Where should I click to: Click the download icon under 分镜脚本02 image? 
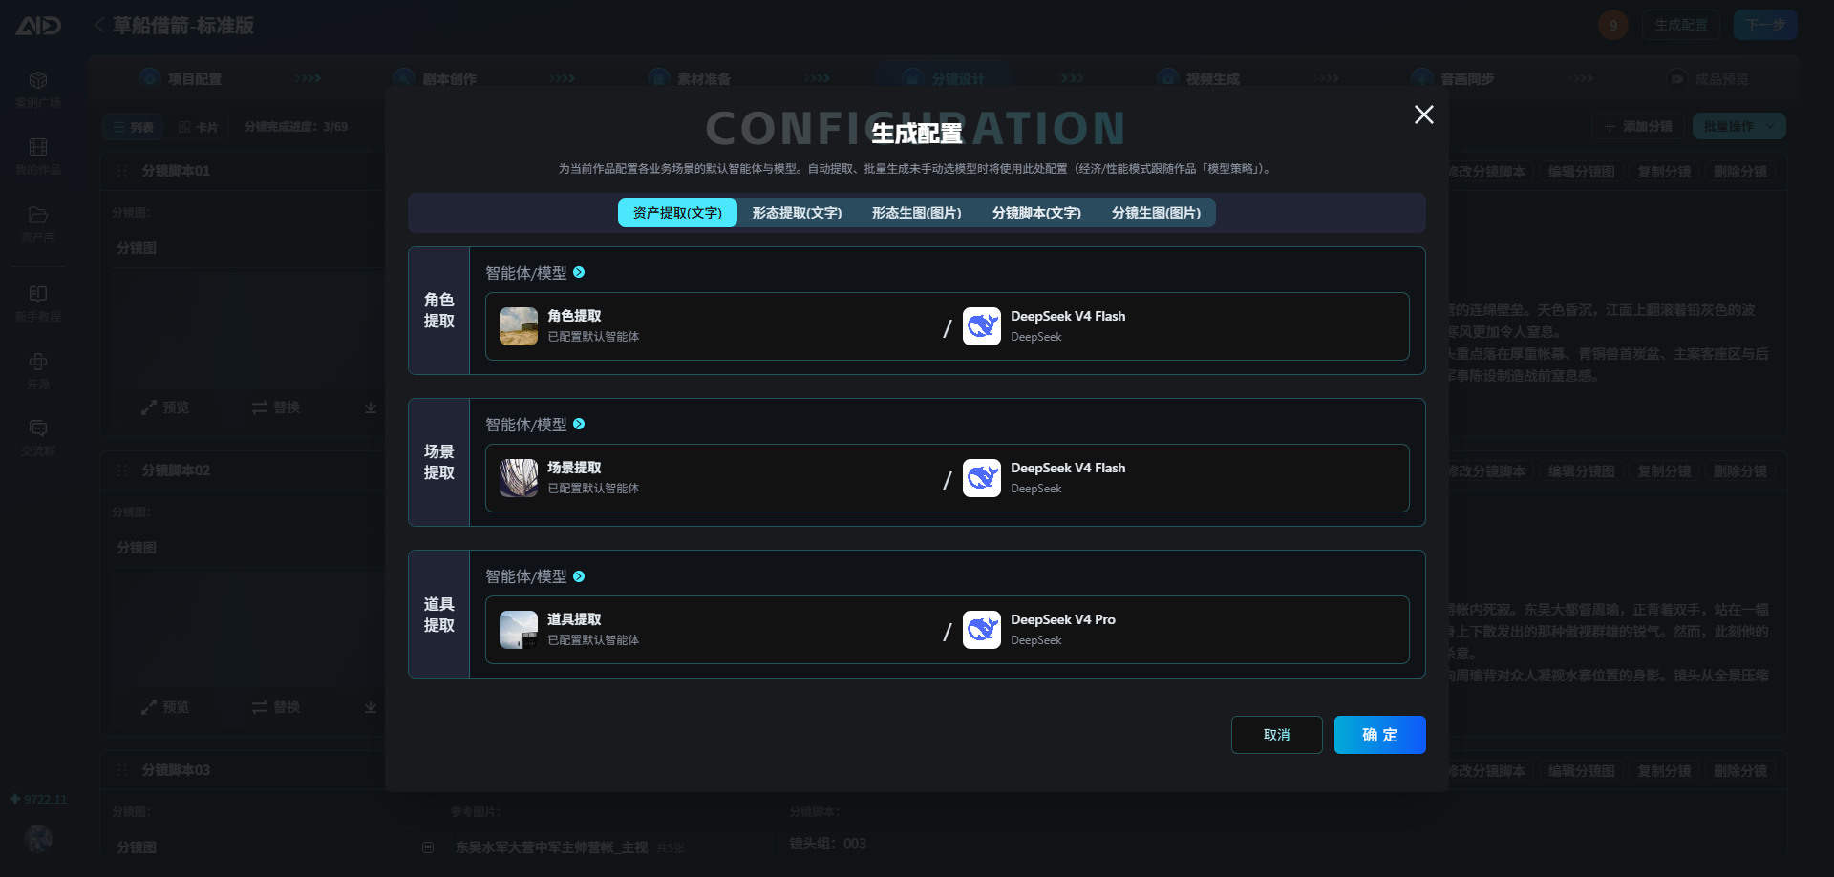click(371, 707)
